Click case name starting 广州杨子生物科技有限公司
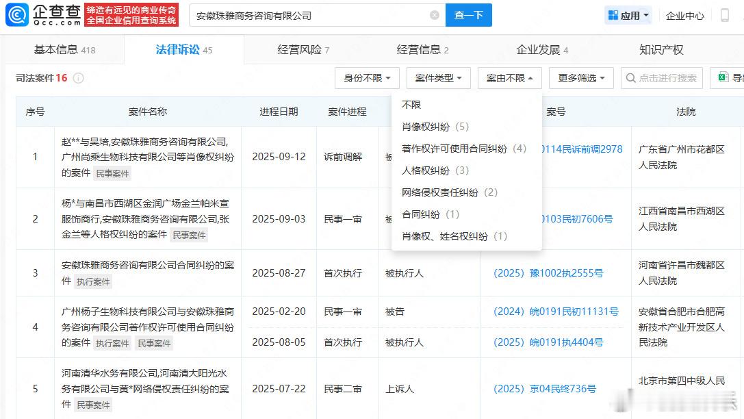Screen dimensions: 744x419 click(148, 327)
